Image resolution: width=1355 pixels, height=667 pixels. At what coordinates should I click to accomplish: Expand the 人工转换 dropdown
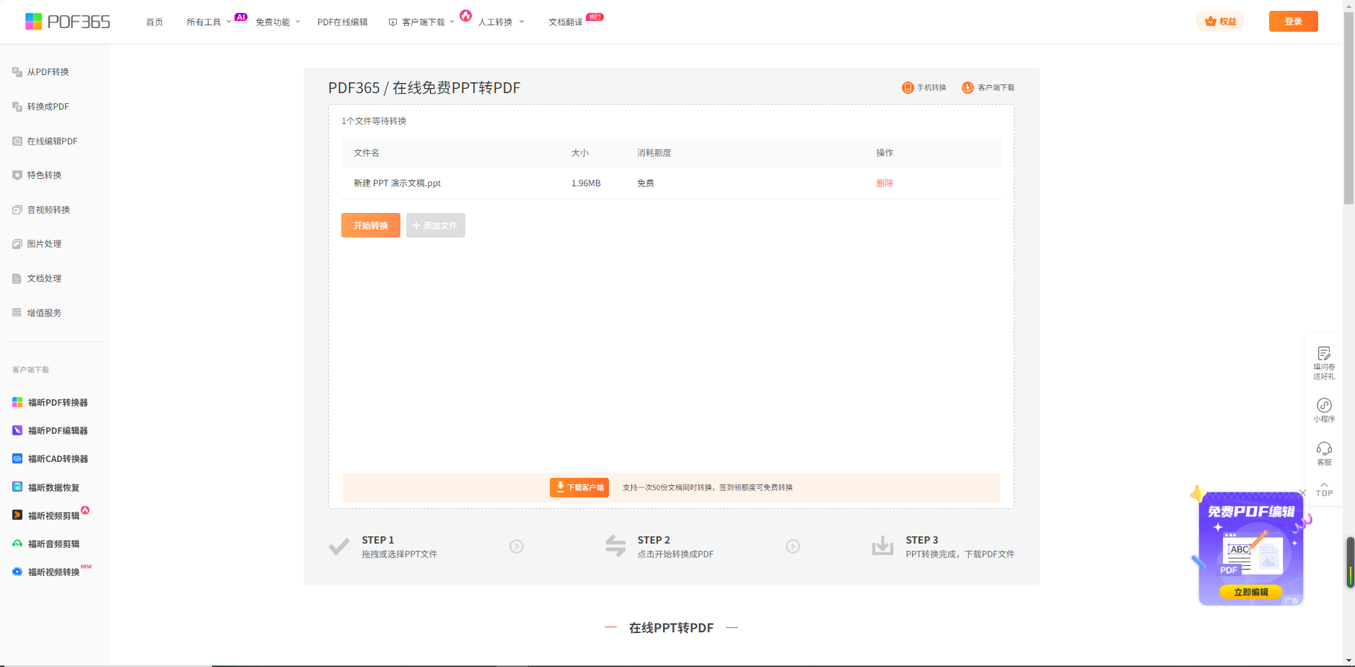501,22
